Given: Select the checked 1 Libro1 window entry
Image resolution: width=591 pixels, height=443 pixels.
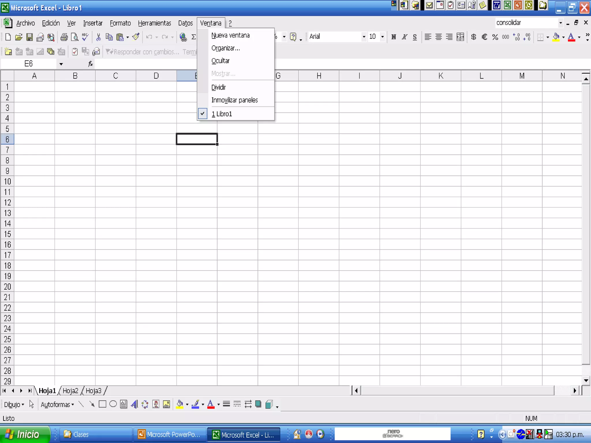Looking at the screenshot, I should 222,114.
